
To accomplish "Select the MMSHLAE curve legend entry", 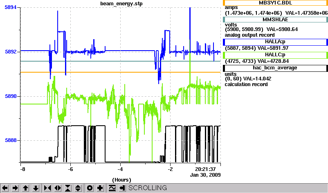I will pyautogui.click(x=275, y=20).
